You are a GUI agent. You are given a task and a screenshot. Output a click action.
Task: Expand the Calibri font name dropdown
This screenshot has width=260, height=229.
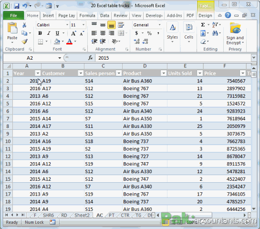[67, 25]
